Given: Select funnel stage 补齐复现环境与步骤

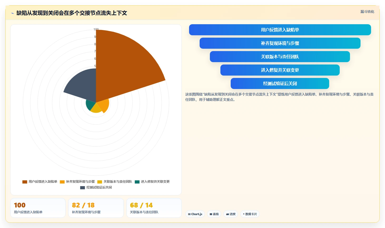Looking at the screenshot, I should click(x=280, y=43).
